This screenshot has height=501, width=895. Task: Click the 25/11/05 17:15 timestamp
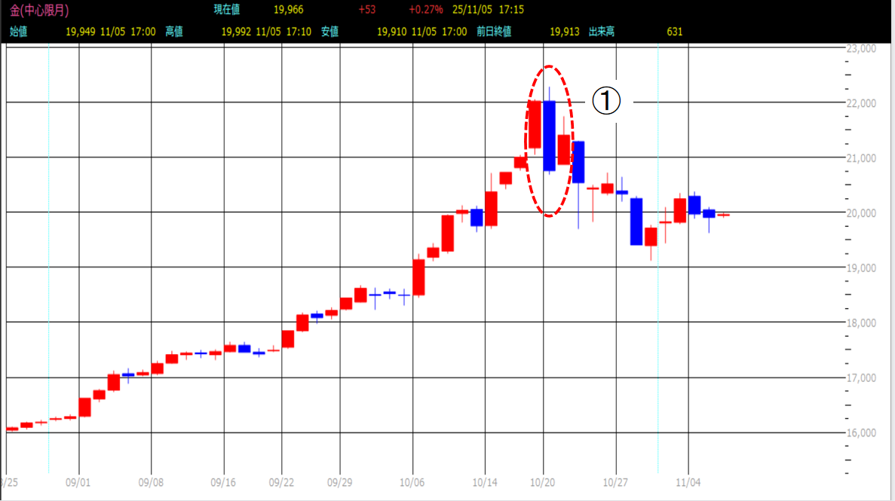(489, 10)
